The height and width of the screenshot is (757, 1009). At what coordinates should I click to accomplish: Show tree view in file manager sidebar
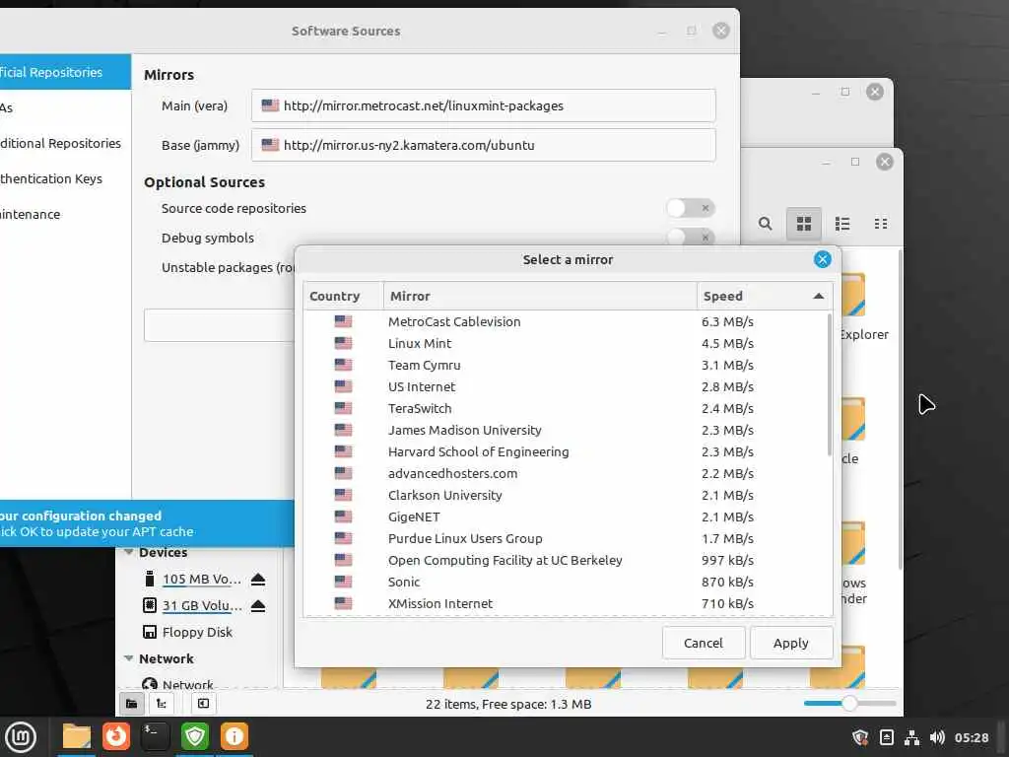coord(162,704)
